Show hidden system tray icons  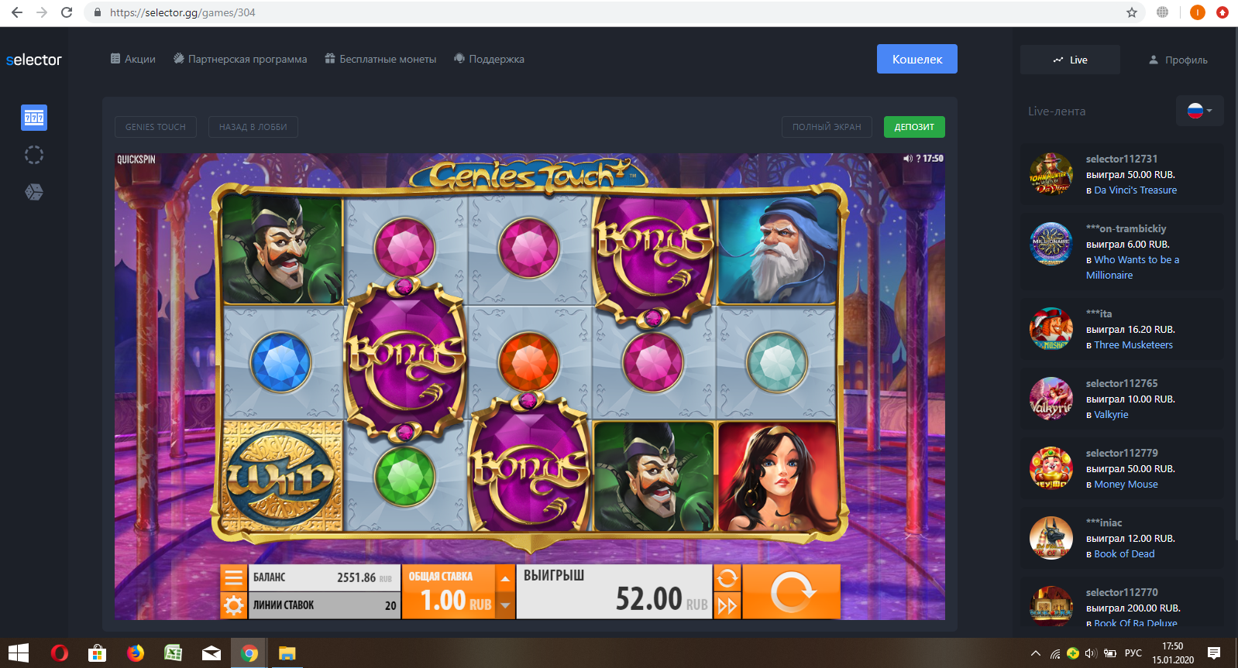(1035, 653)
